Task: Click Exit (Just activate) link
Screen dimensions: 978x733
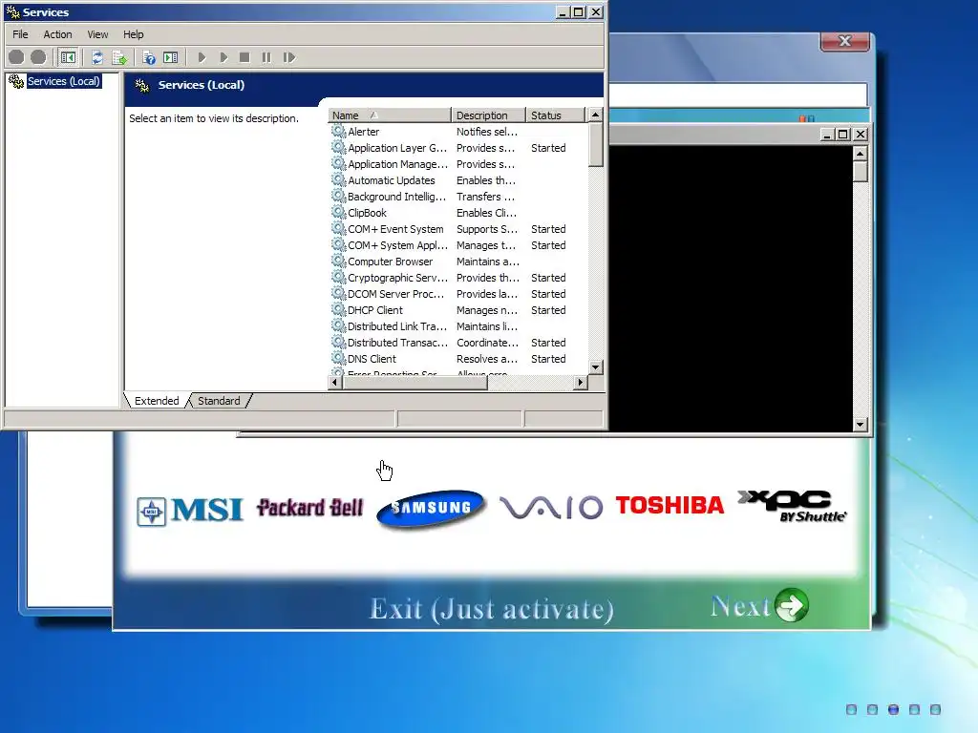Action: click(x=492, y=609)
